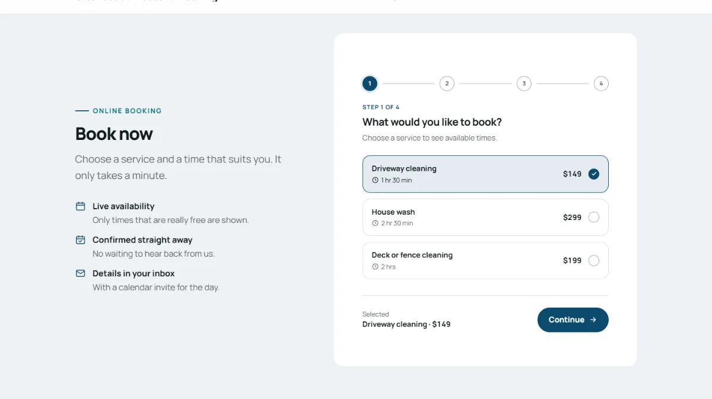Image resolution: width=712 pixels, height=399 pixels.
Task: Click the clock icon next to 2 hr 30 min
Action: pos(375,224)
